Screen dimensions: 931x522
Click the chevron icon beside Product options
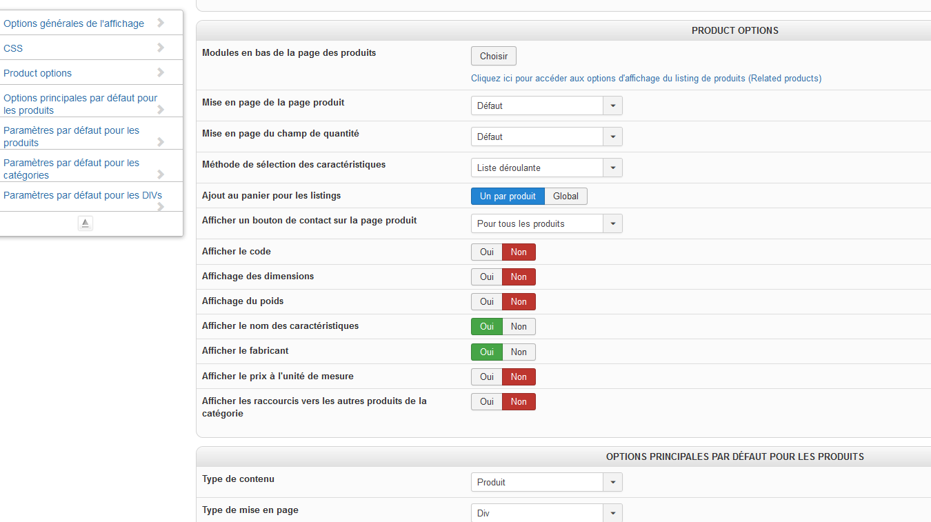[161, 72]
